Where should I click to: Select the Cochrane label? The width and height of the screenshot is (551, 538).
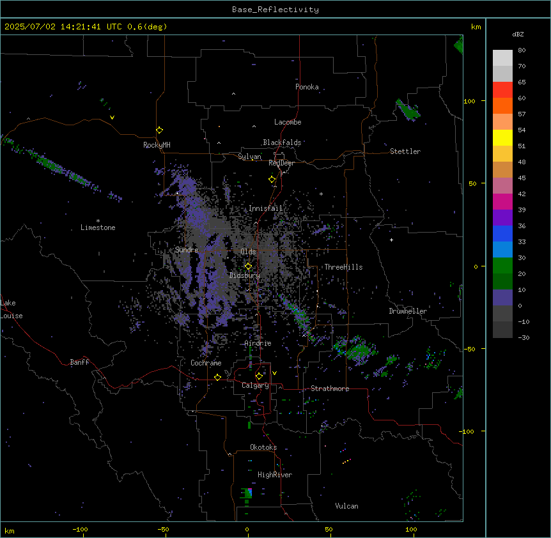(206, 363)
